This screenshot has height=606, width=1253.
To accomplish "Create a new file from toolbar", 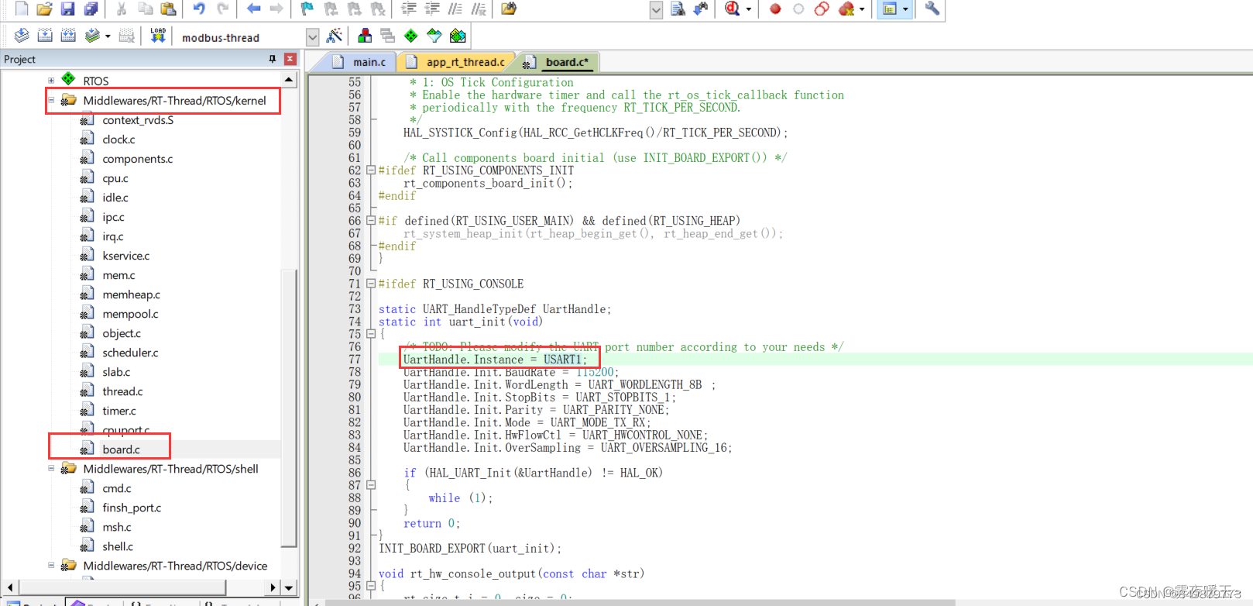I will 21,9.
